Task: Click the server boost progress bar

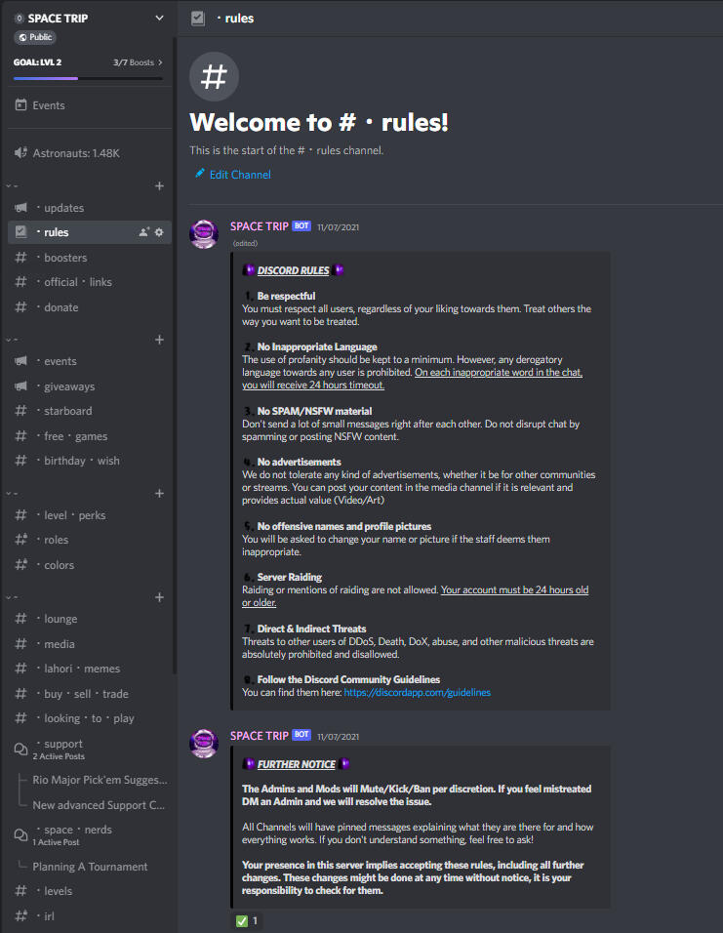Action: coord(88,78)
